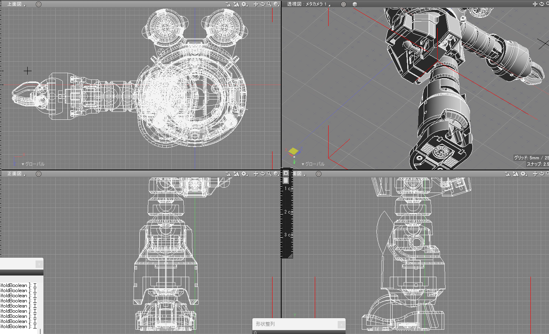The height and width of the screenshot is (334, 549).
Task: Click the rotate view icon in top view
Action: point(263,4)
